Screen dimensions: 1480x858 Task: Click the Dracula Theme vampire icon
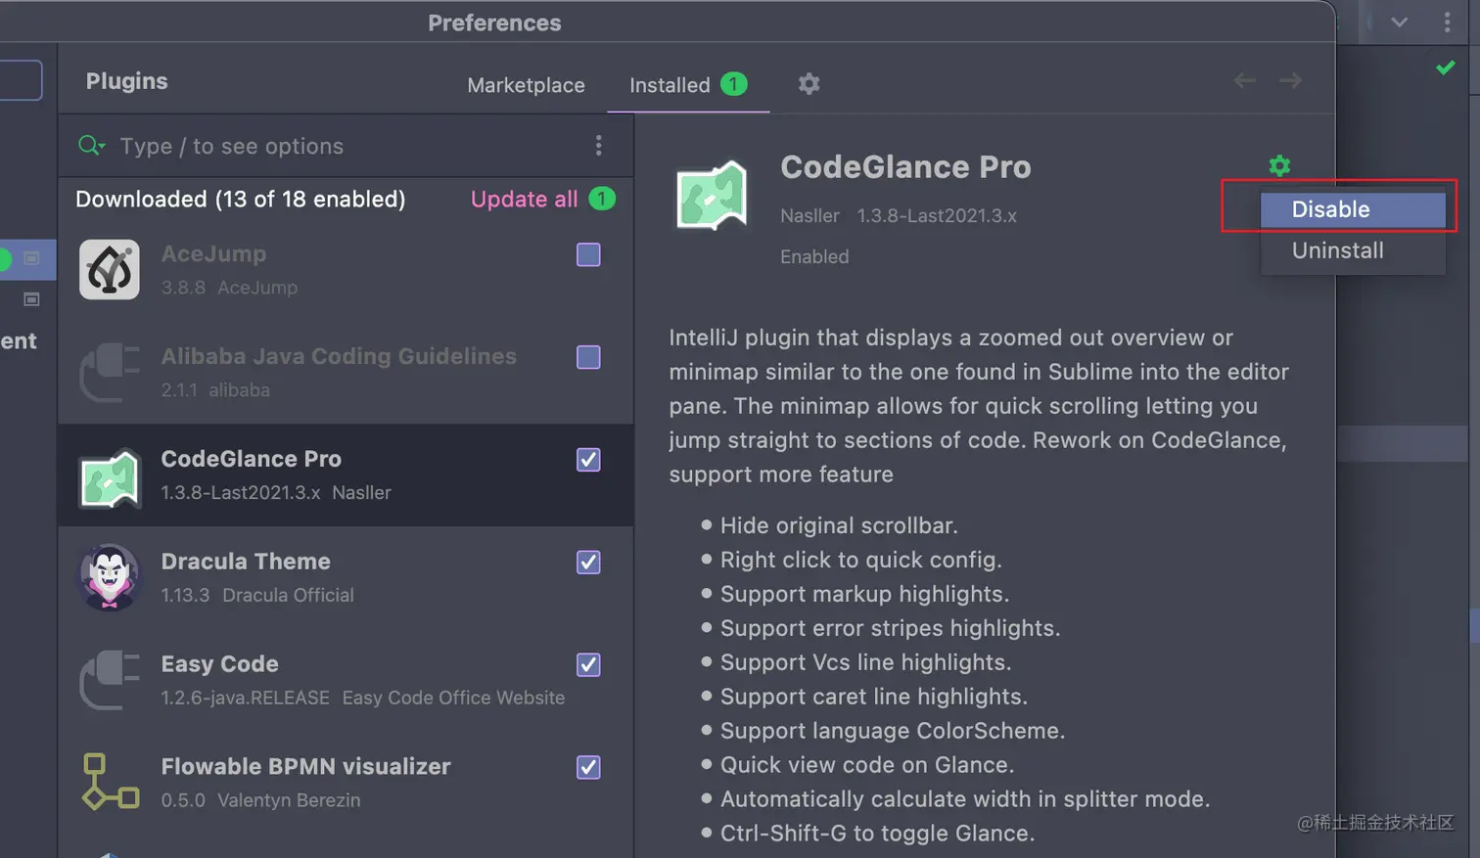coord(110,576)
